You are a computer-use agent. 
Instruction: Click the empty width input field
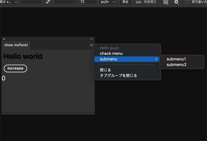pos(31,2)
